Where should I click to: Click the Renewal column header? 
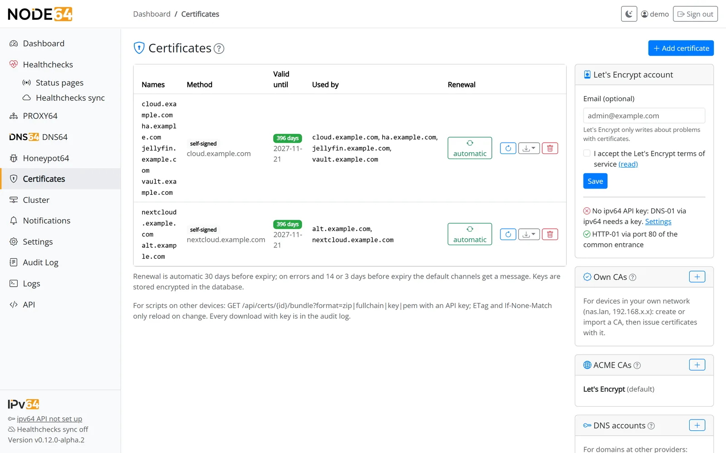tap(461, 85)
